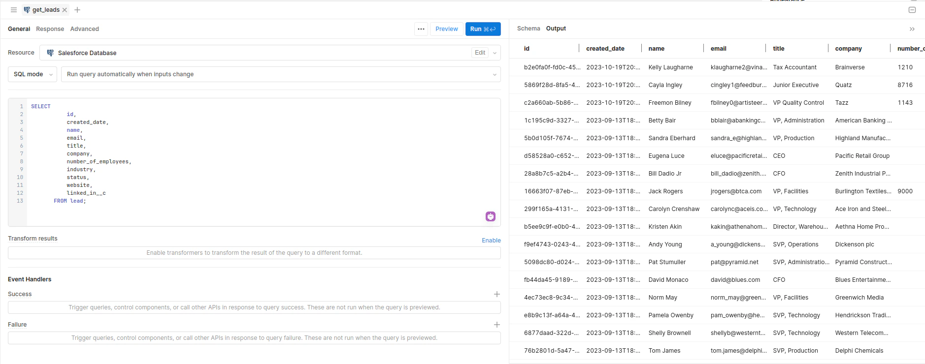This screenshot has width=925, height=364.
Task: Click the name column header
Action: click(x=657, y=49)
